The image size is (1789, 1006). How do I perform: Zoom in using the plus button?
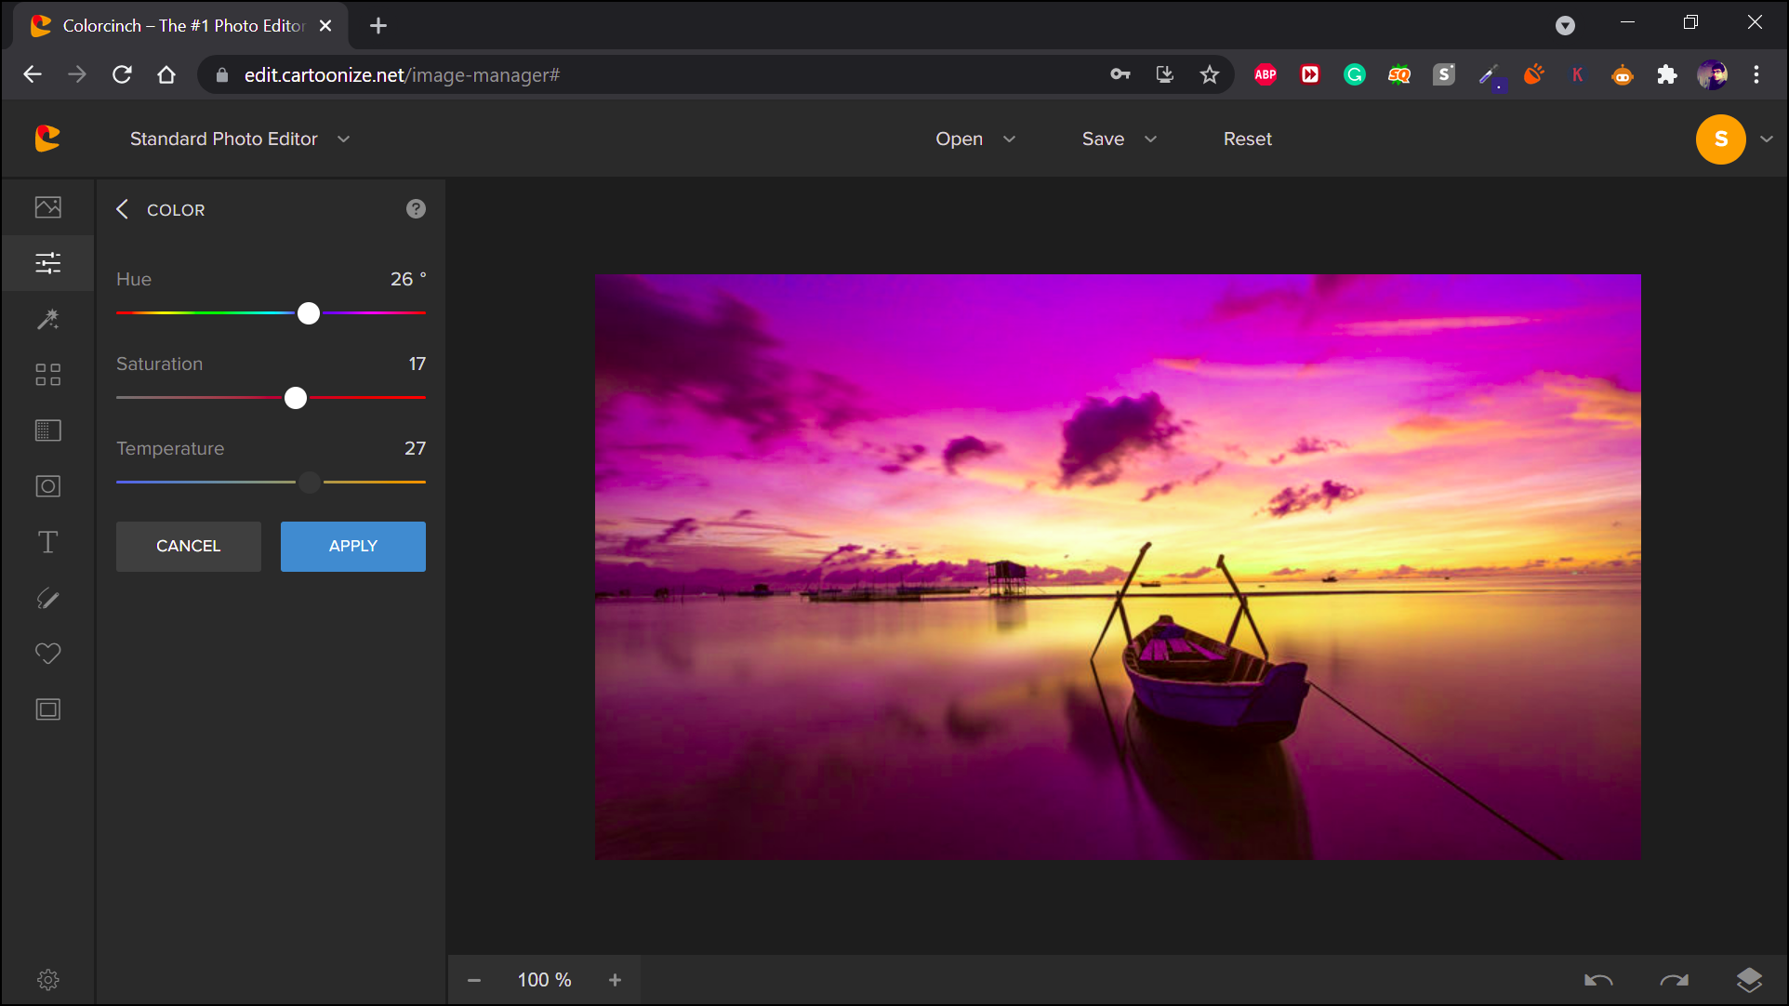point(616,980)
